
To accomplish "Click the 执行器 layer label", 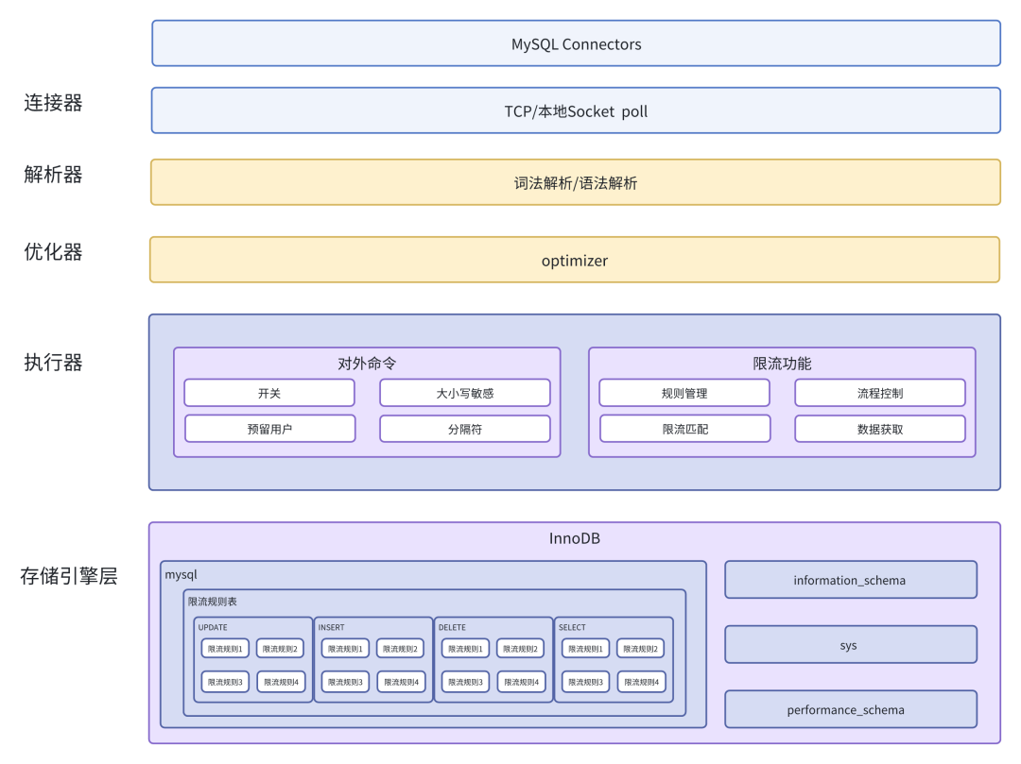I will 53,363.
